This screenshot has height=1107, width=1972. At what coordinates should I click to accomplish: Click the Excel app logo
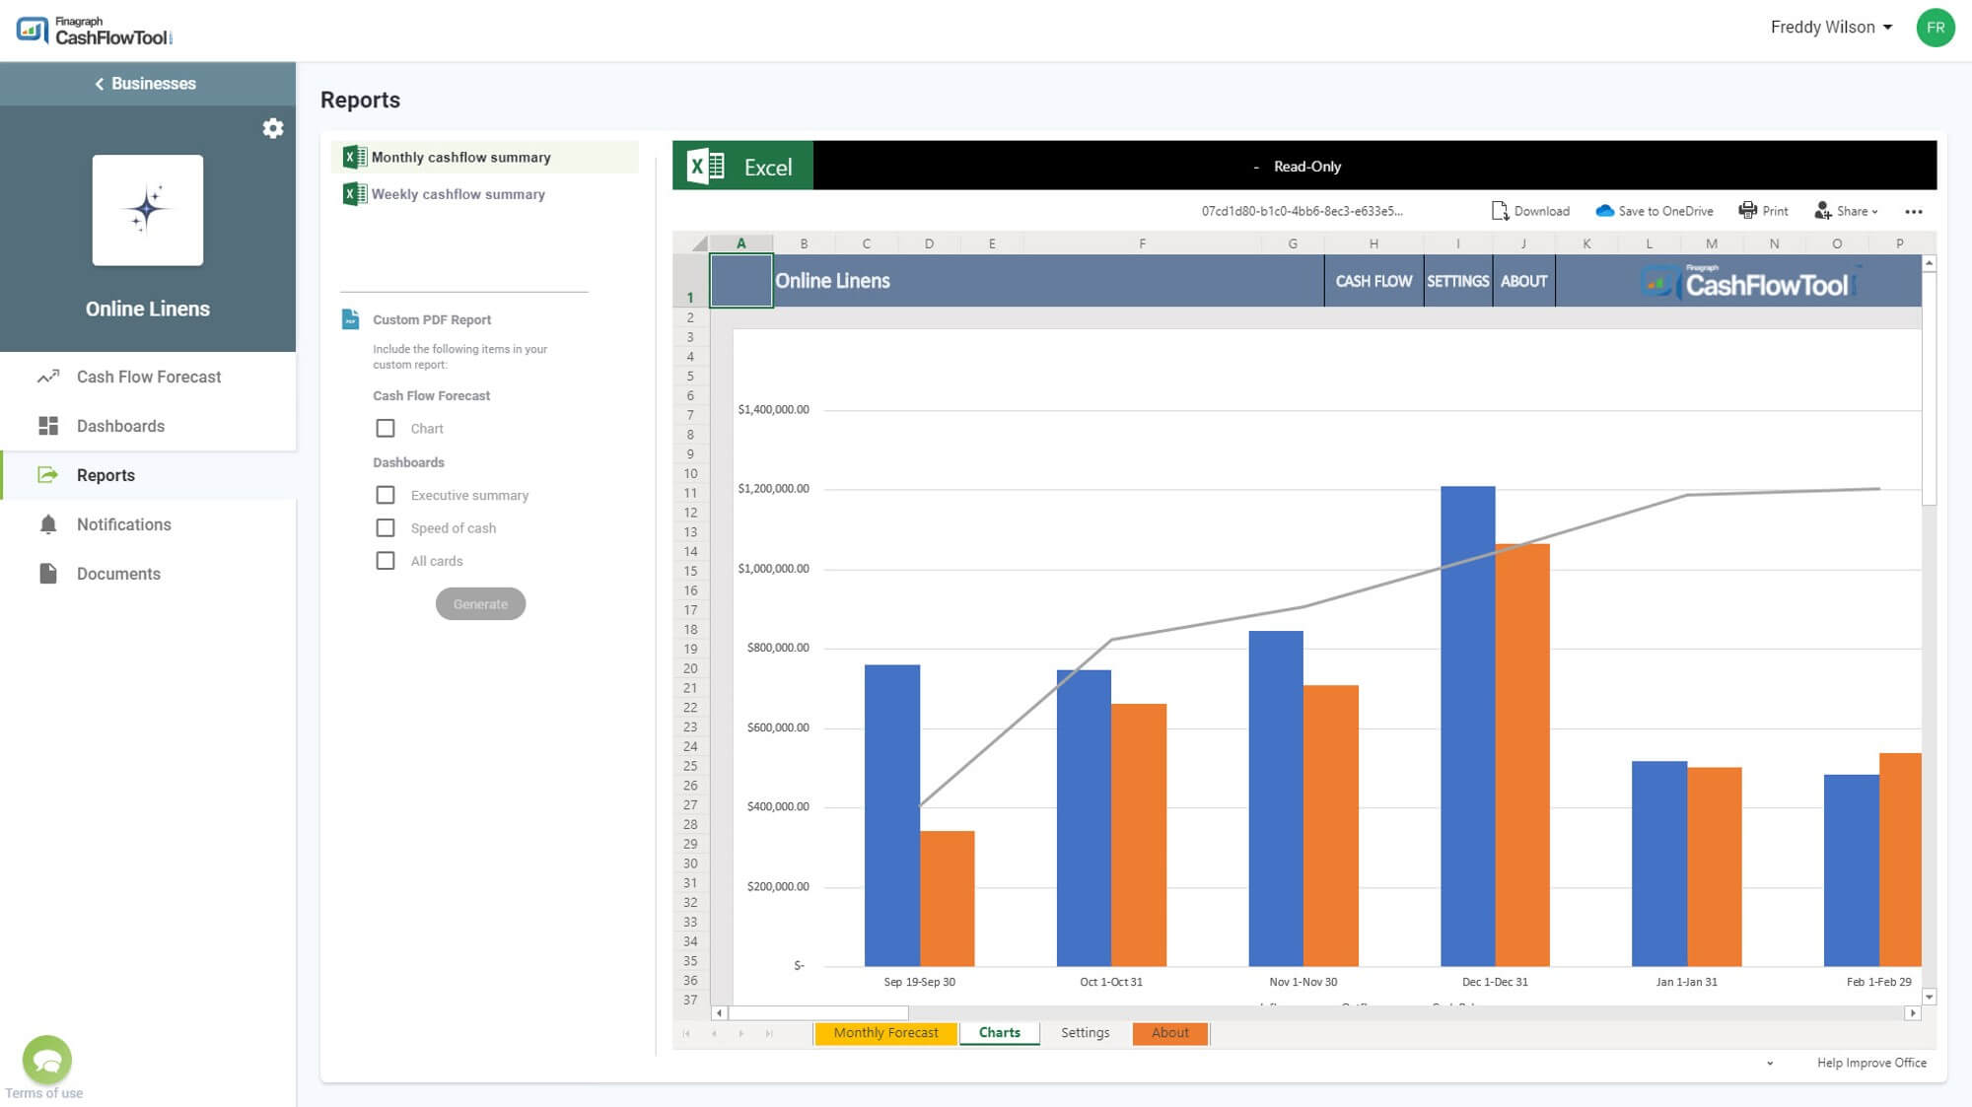coord(742,166)
